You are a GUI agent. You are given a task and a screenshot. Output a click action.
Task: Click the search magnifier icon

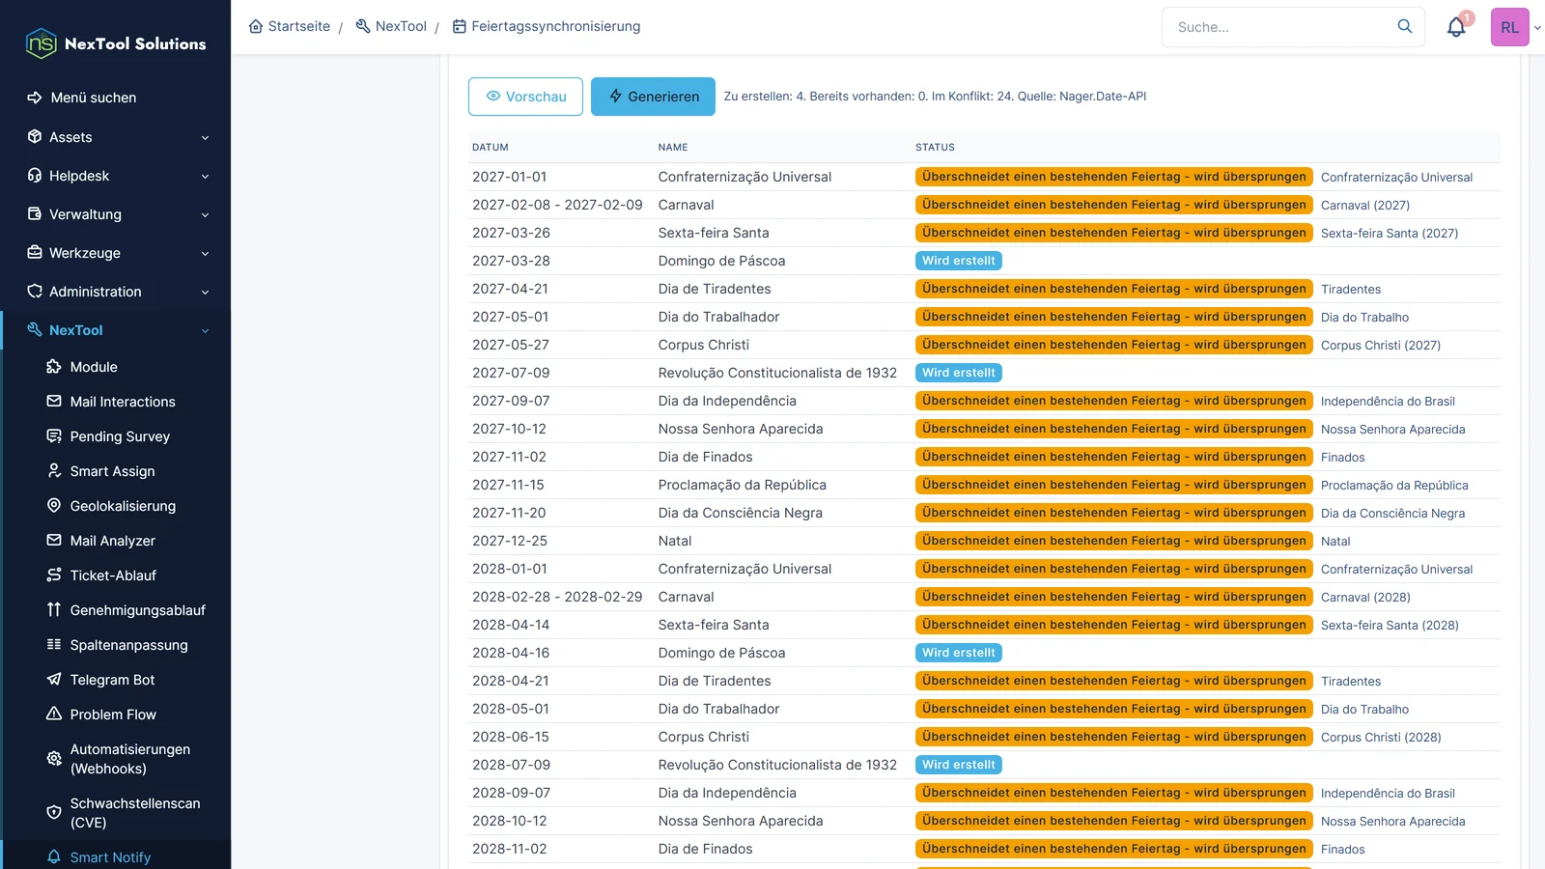[1404, 26]
